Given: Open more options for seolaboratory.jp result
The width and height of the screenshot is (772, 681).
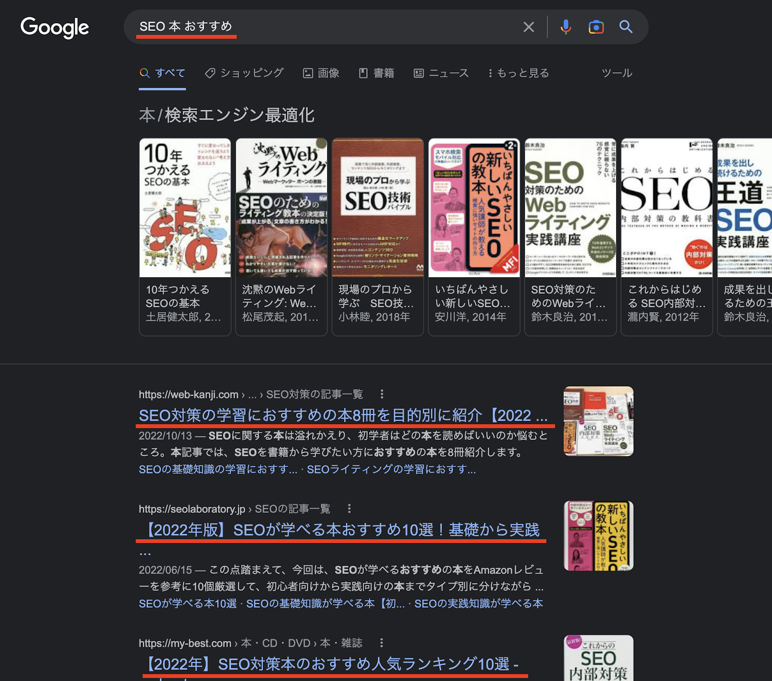Looking at the screenshot, I should 349,509.
